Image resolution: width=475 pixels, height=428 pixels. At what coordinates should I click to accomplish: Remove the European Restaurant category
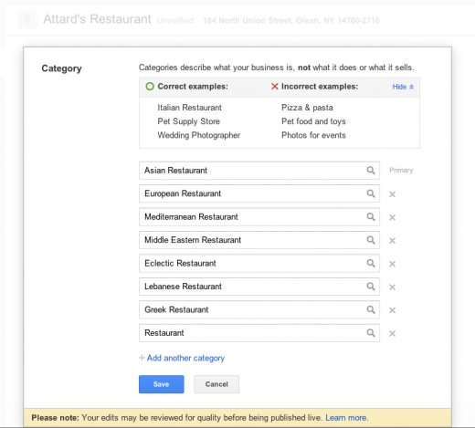coord(392,194)
